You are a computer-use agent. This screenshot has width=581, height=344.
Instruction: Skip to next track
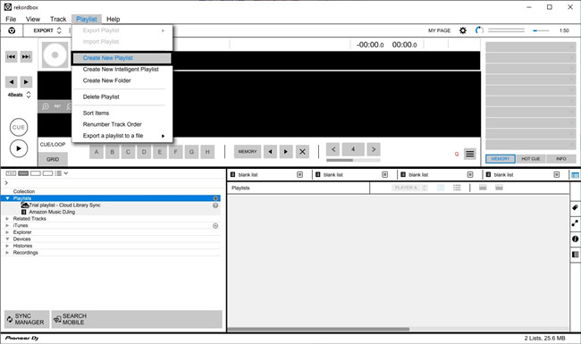coord(26,56)
